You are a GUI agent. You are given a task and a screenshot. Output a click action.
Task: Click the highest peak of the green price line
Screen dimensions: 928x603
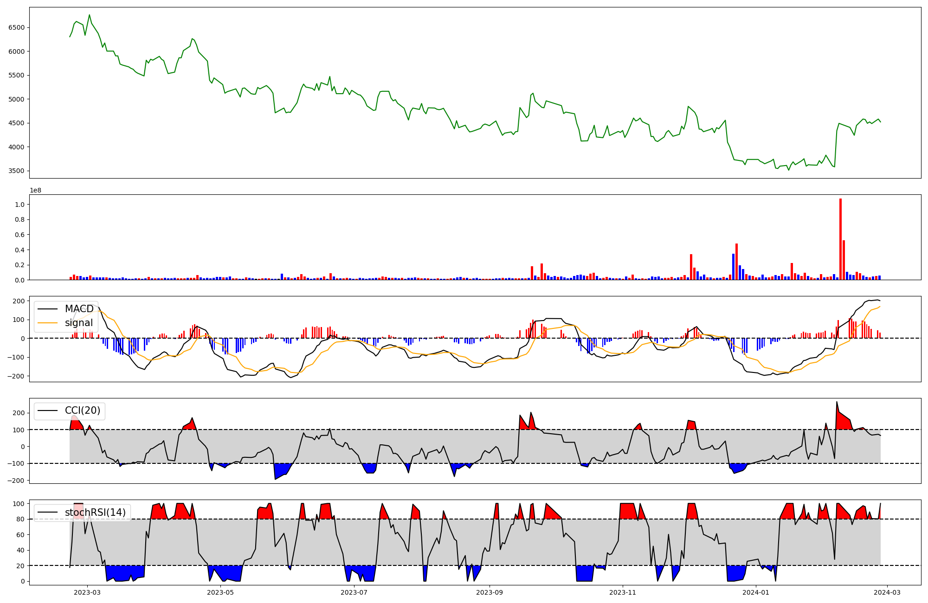[x=90, y=15]
